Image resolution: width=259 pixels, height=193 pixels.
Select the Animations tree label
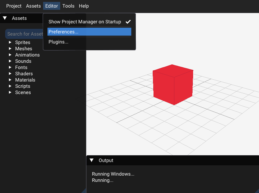tap(27, 55)
